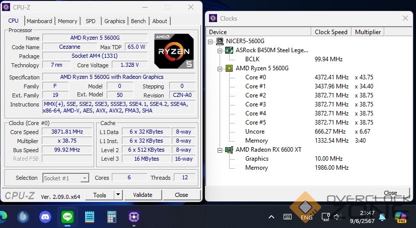
Task: Click the 3871.81 MHz core speed value
Action: coord(67,132)
